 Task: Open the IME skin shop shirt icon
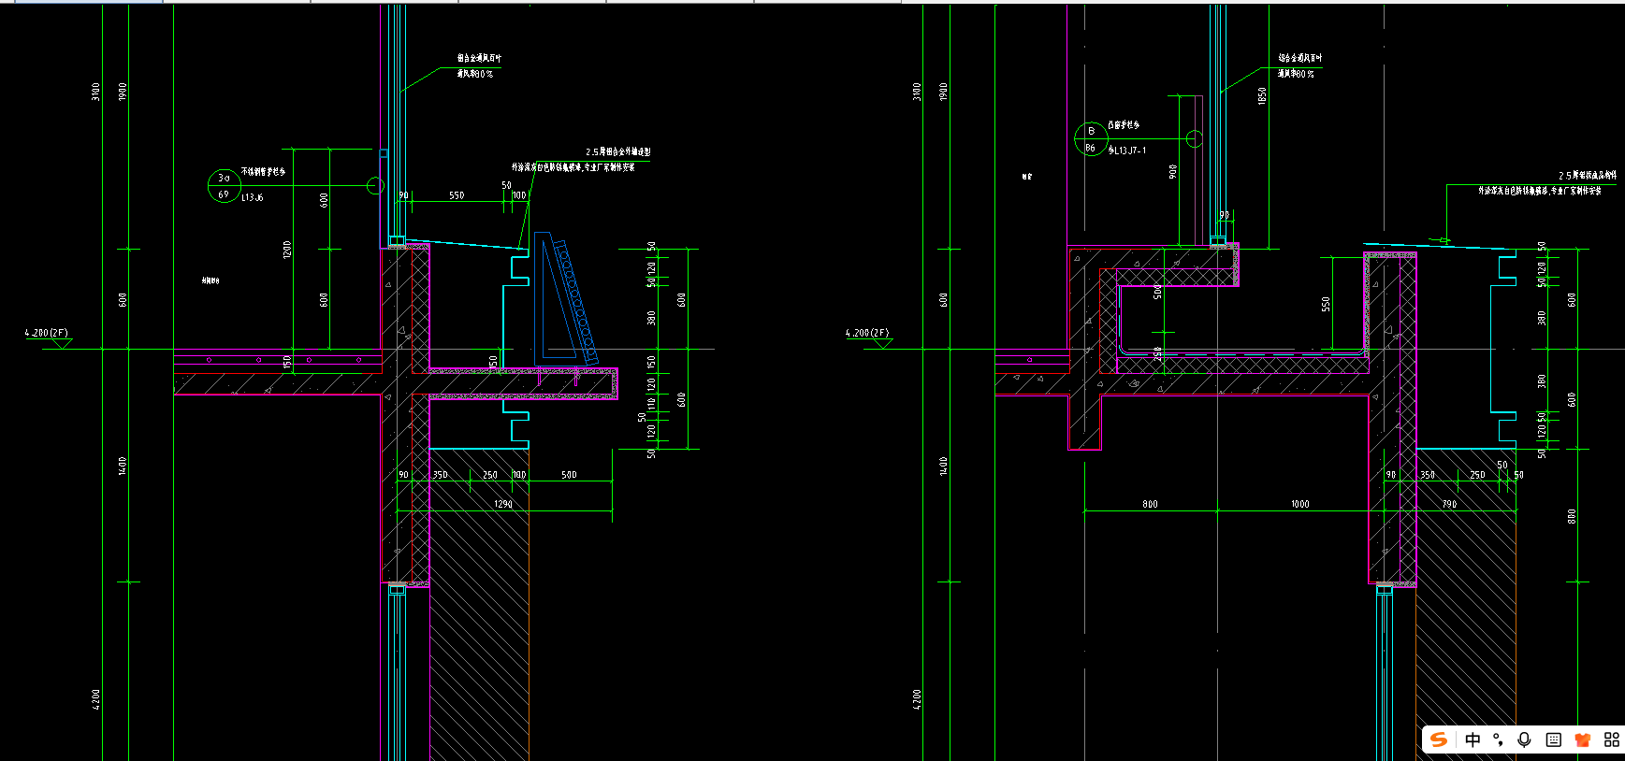coord(1583,739)
